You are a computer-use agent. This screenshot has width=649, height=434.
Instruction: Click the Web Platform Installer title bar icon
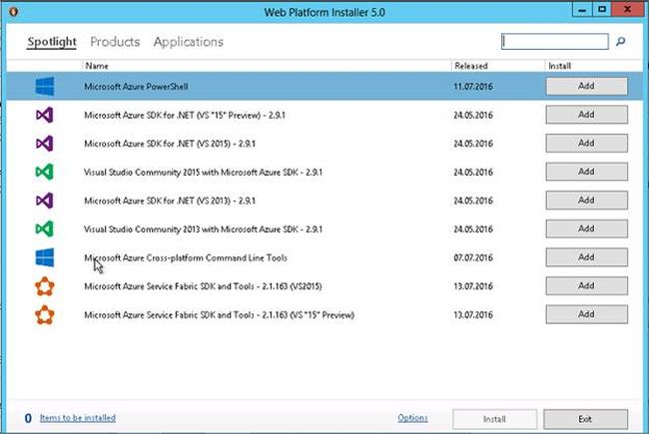(x=13, y=12)
